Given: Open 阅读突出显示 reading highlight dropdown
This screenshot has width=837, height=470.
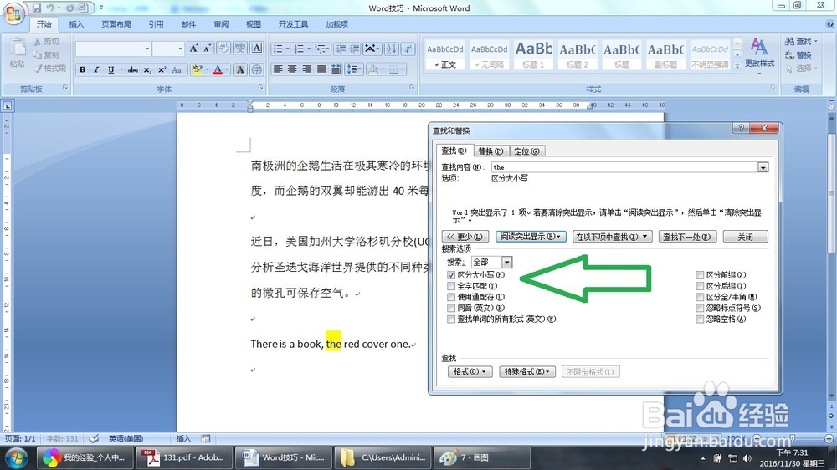Looking at the screenshot, I should pyautogui.click(x=531, y=237).
